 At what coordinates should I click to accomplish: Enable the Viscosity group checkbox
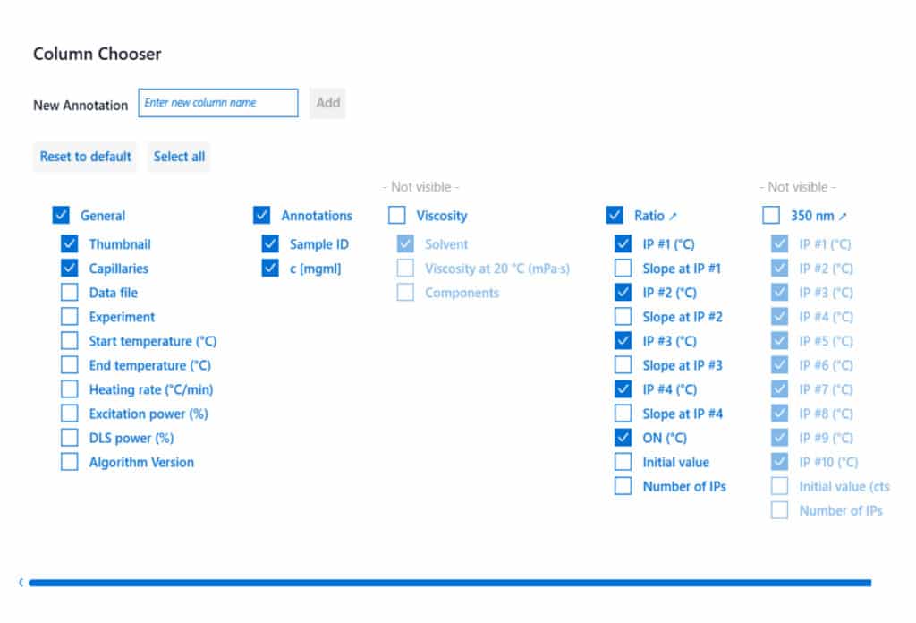click(396, 215)
